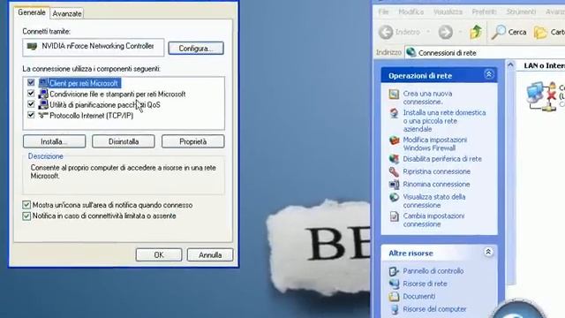
Task: Click Crea una nuova connessione link
Action: coord(427,98)
